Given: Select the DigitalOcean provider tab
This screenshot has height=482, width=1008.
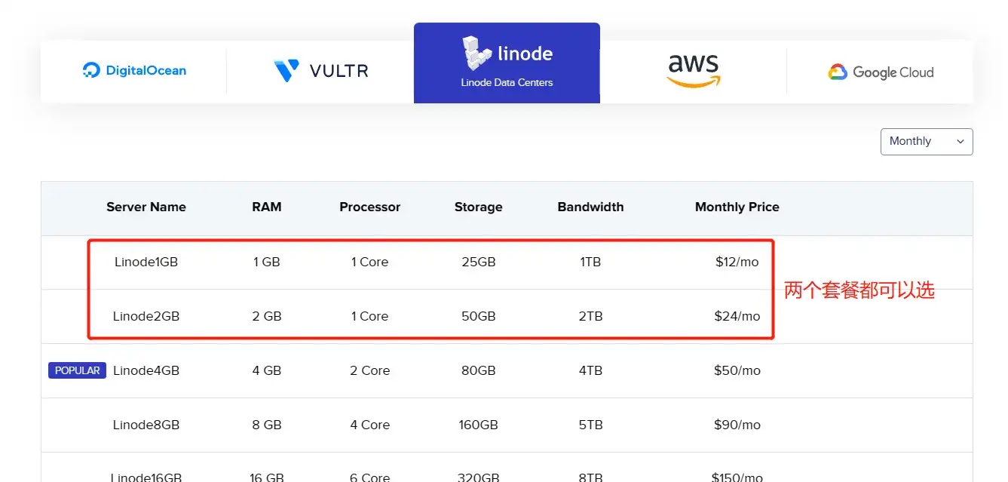Looking at the screenshot, I should pos(134,71).
